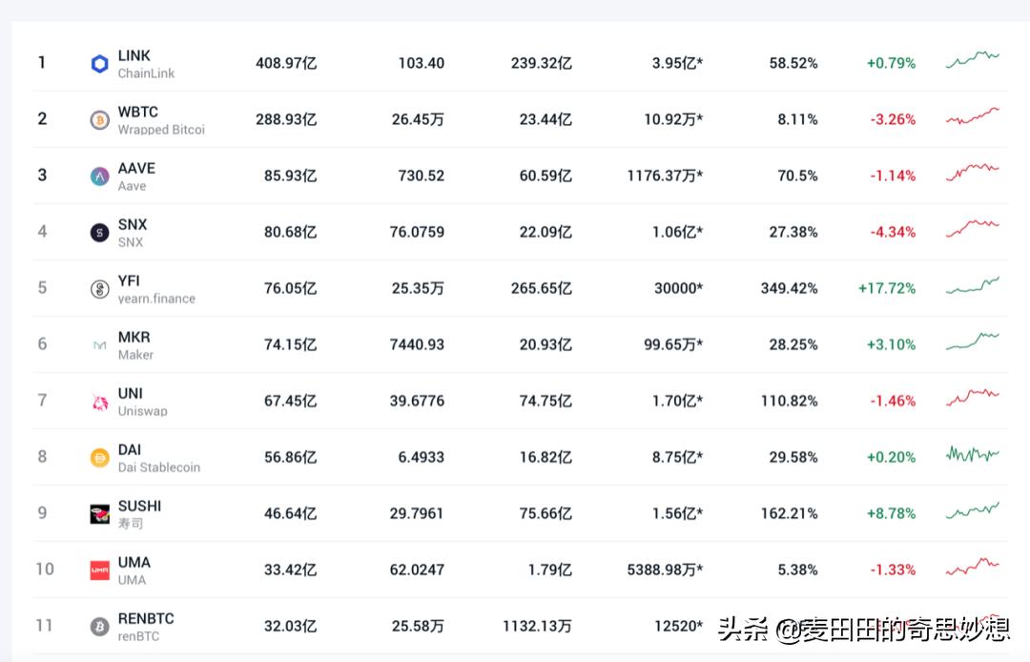
Task: View the DAI 7-day trend chart
Action: point(972,455)
